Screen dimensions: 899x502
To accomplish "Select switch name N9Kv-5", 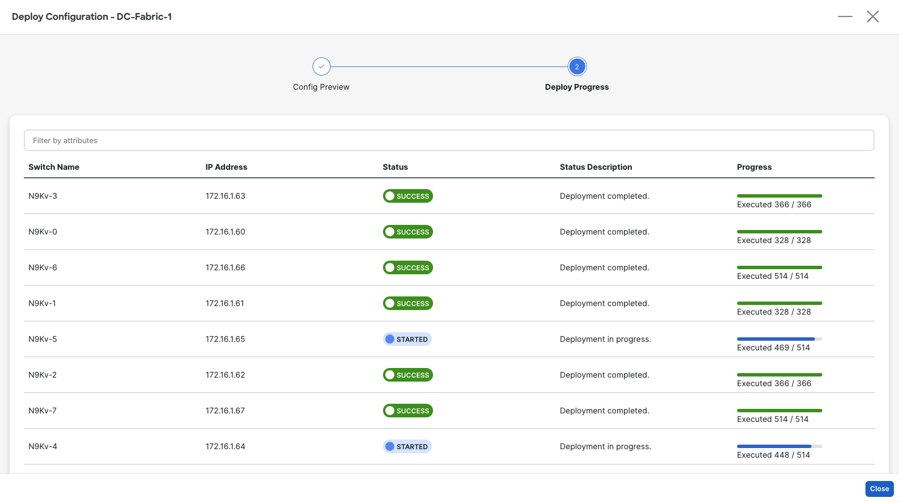I will [x=43, y=339].
